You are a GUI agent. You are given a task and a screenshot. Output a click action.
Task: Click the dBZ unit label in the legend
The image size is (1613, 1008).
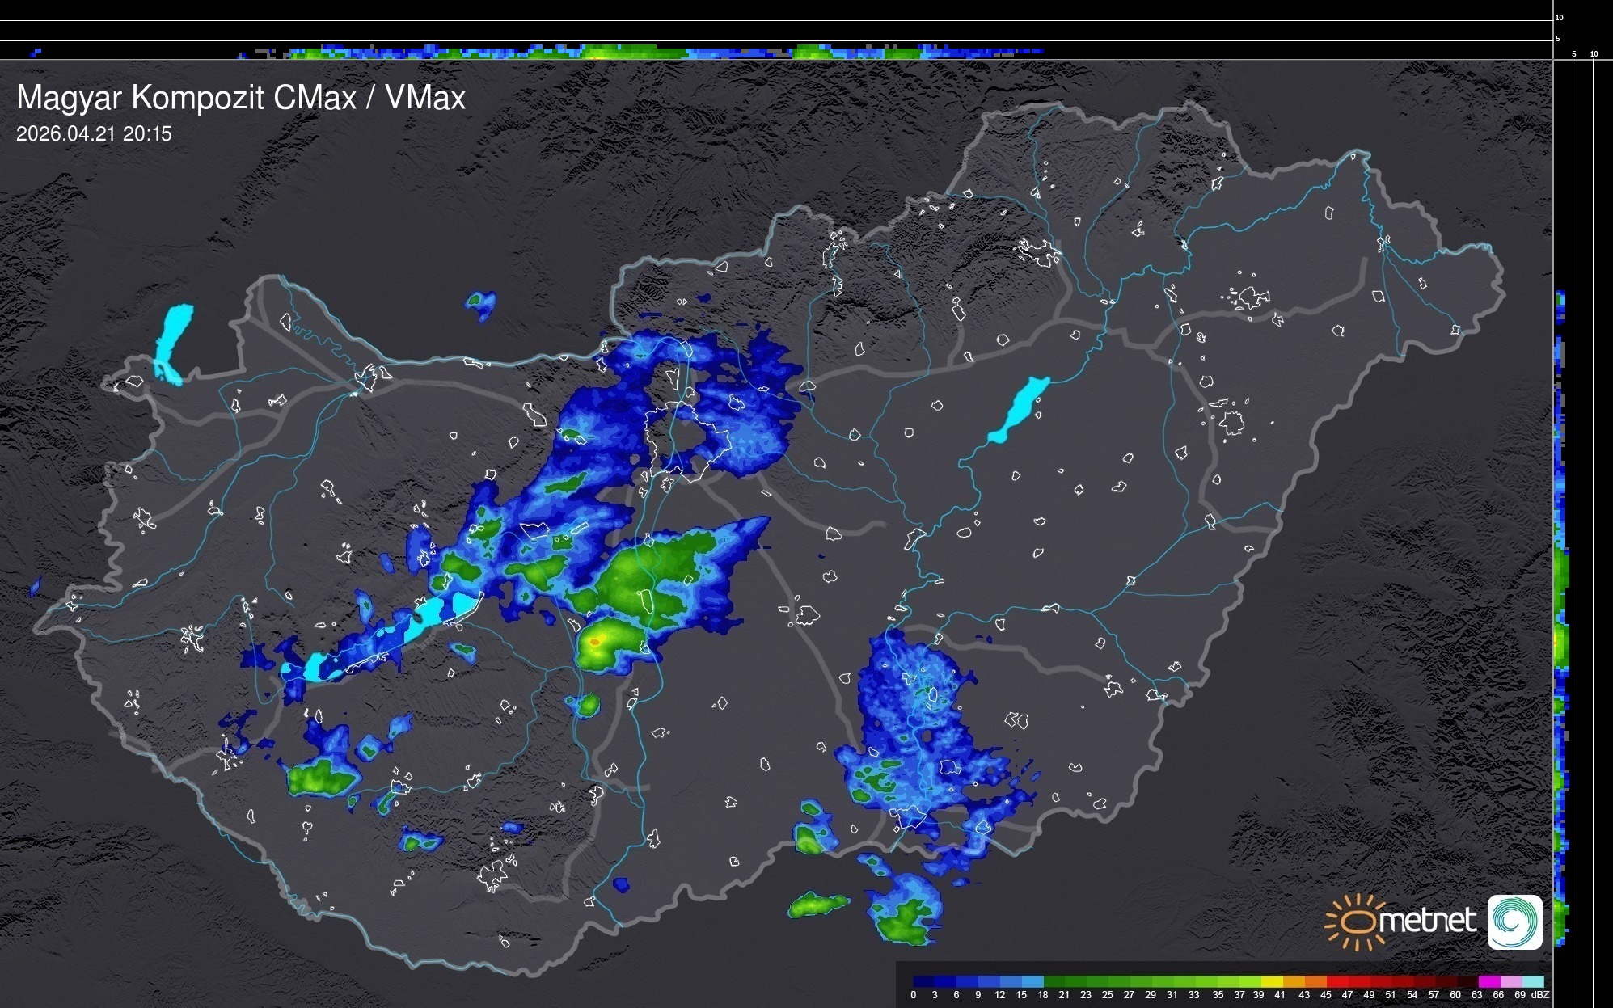(x=1539, y=995)
